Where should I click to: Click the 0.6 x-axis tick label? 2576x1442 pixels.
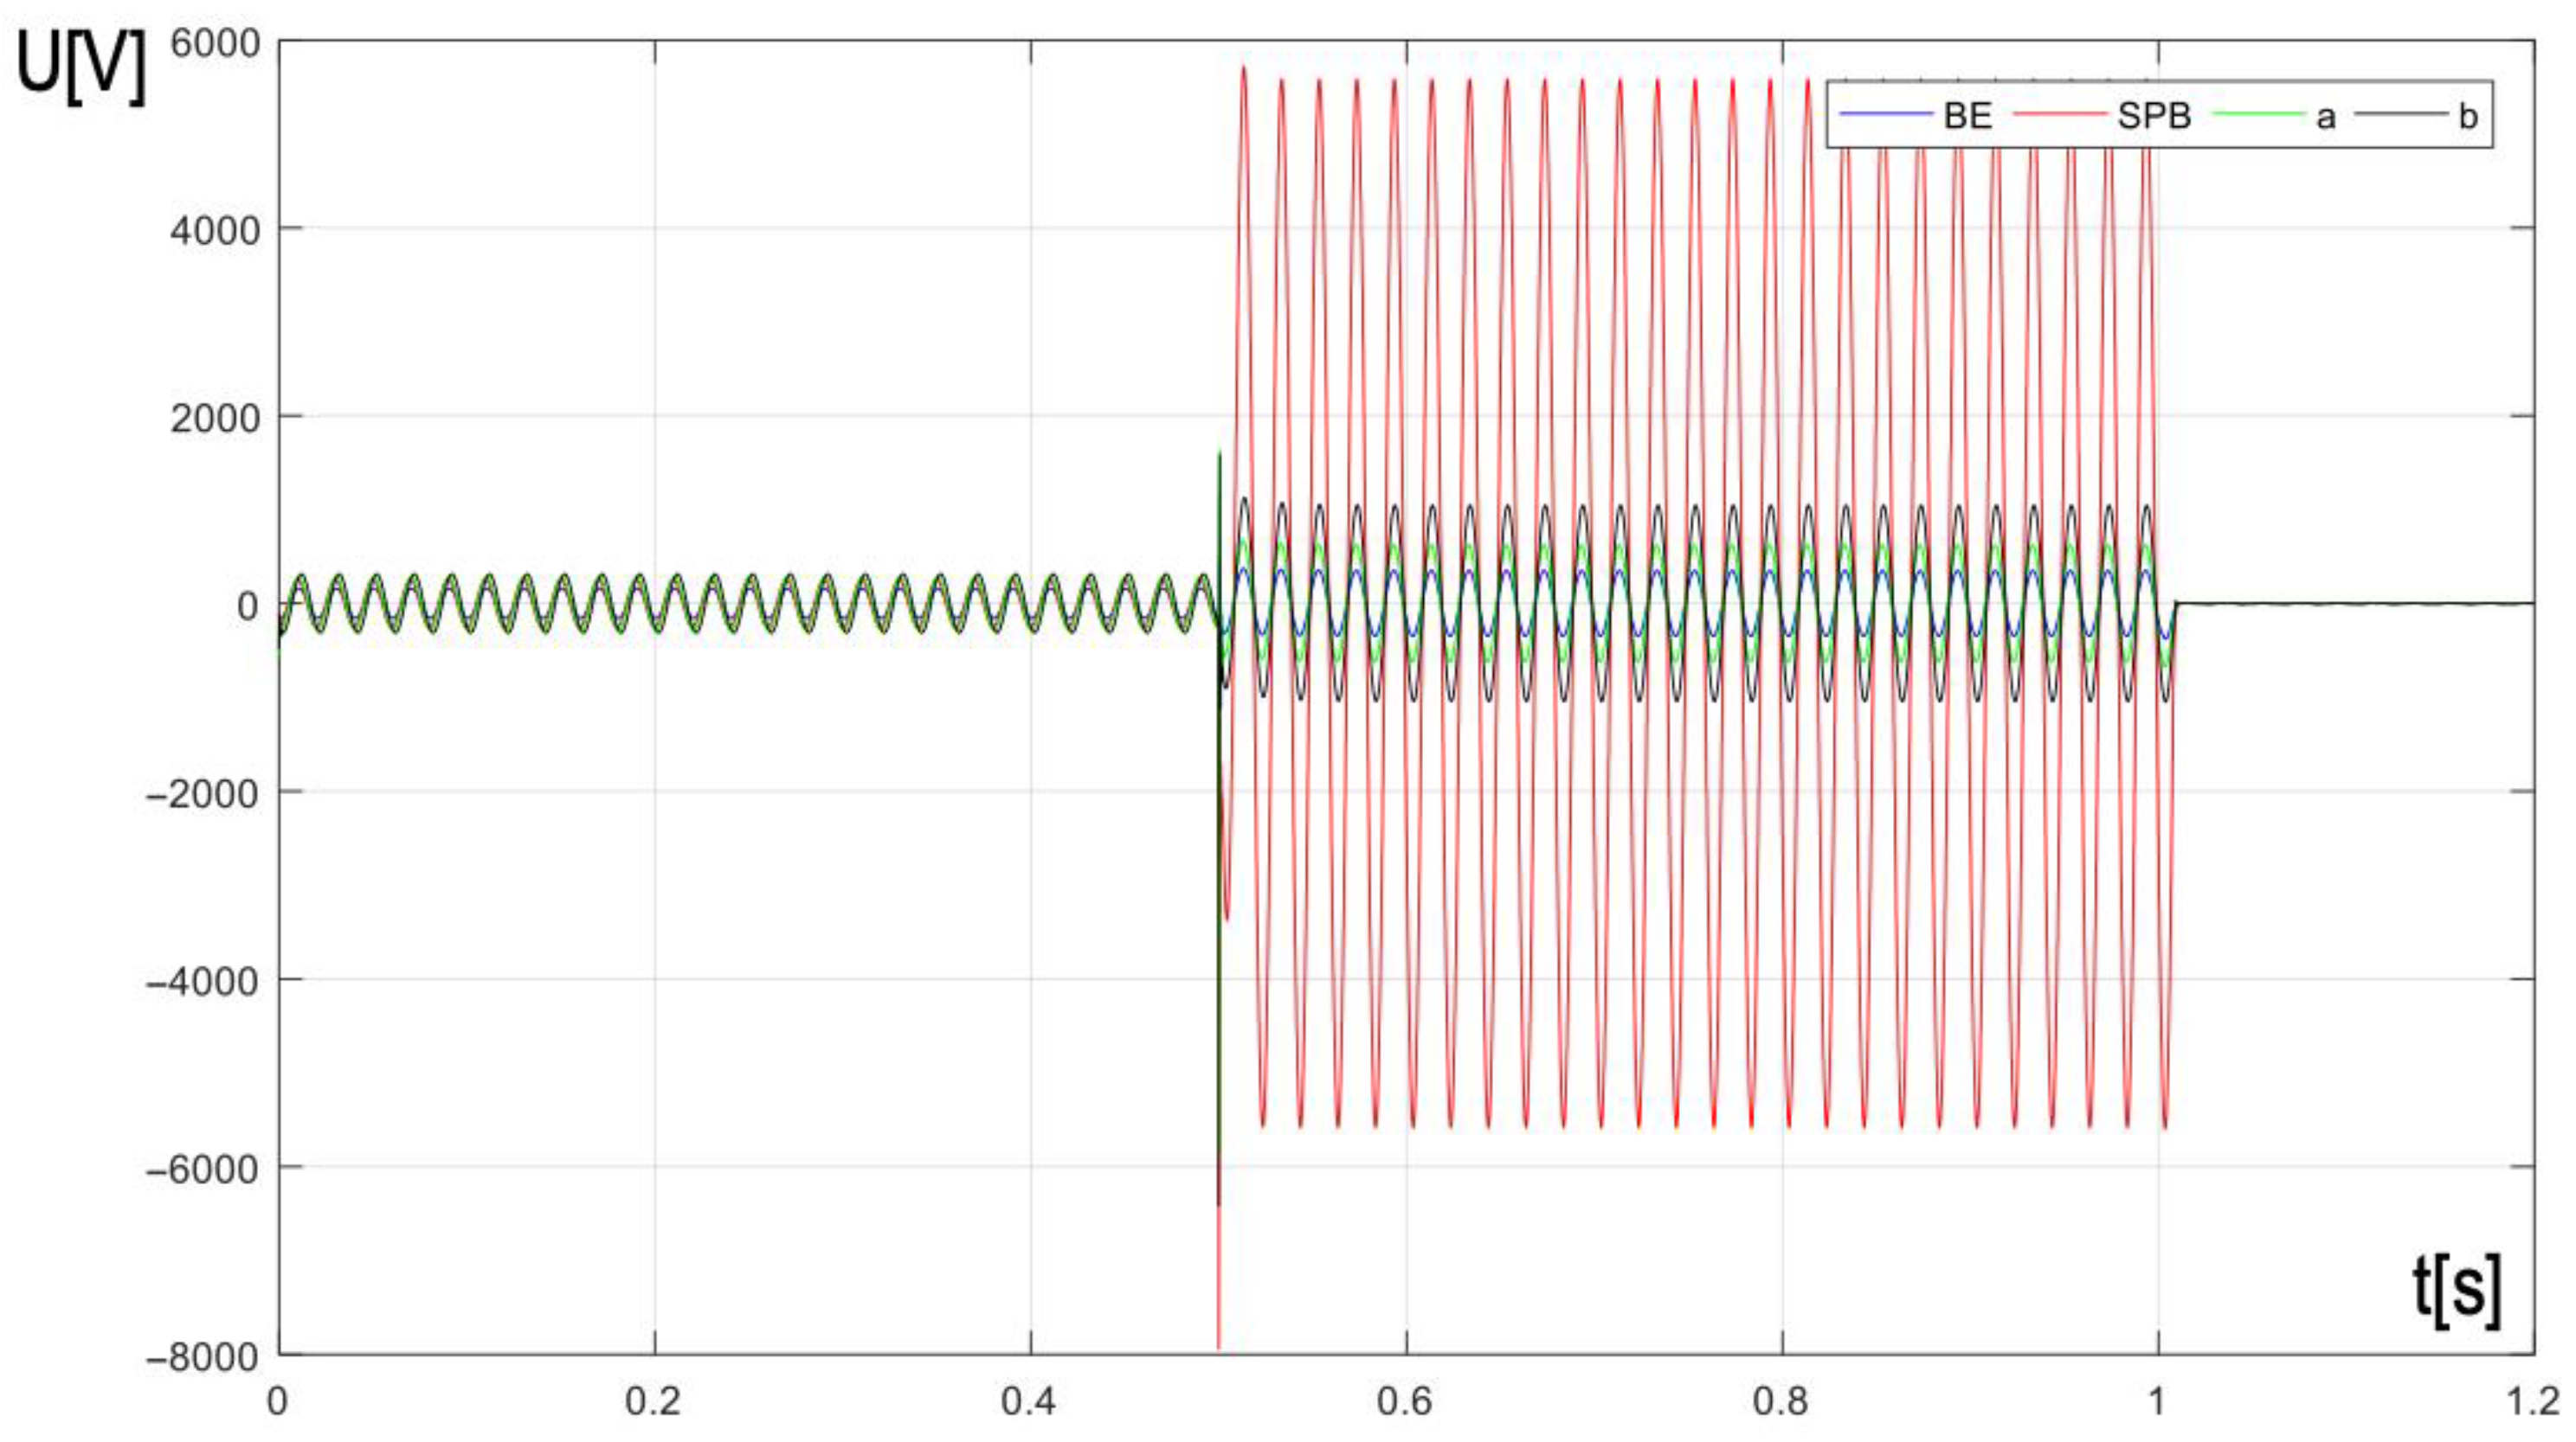pos(1405,1401)
